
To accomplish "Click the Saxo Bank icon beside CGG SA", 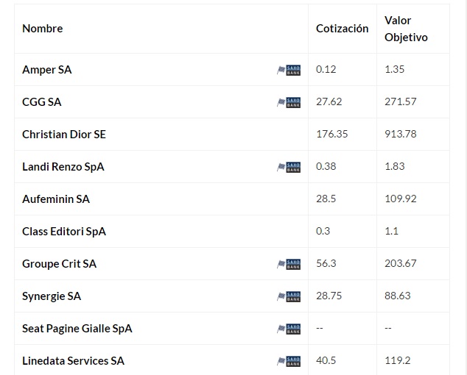I will click(289, 102).
